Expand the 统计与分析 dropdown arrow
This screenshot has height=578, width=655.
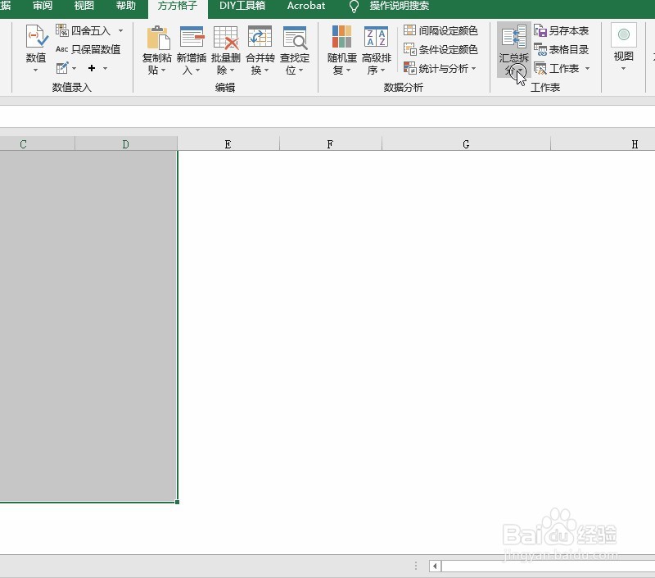coord(474,68)
